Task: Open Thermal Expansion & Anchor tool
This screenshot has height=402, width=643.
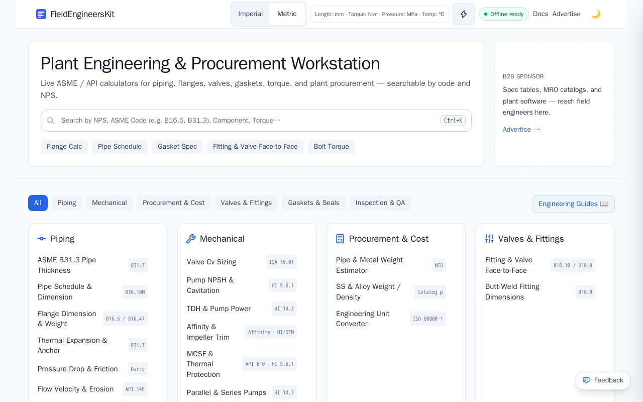Action: tap(92, 345)
